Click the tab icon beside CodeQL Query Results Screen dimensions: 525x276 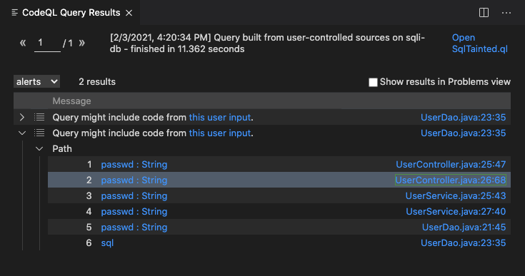(15, 13)
